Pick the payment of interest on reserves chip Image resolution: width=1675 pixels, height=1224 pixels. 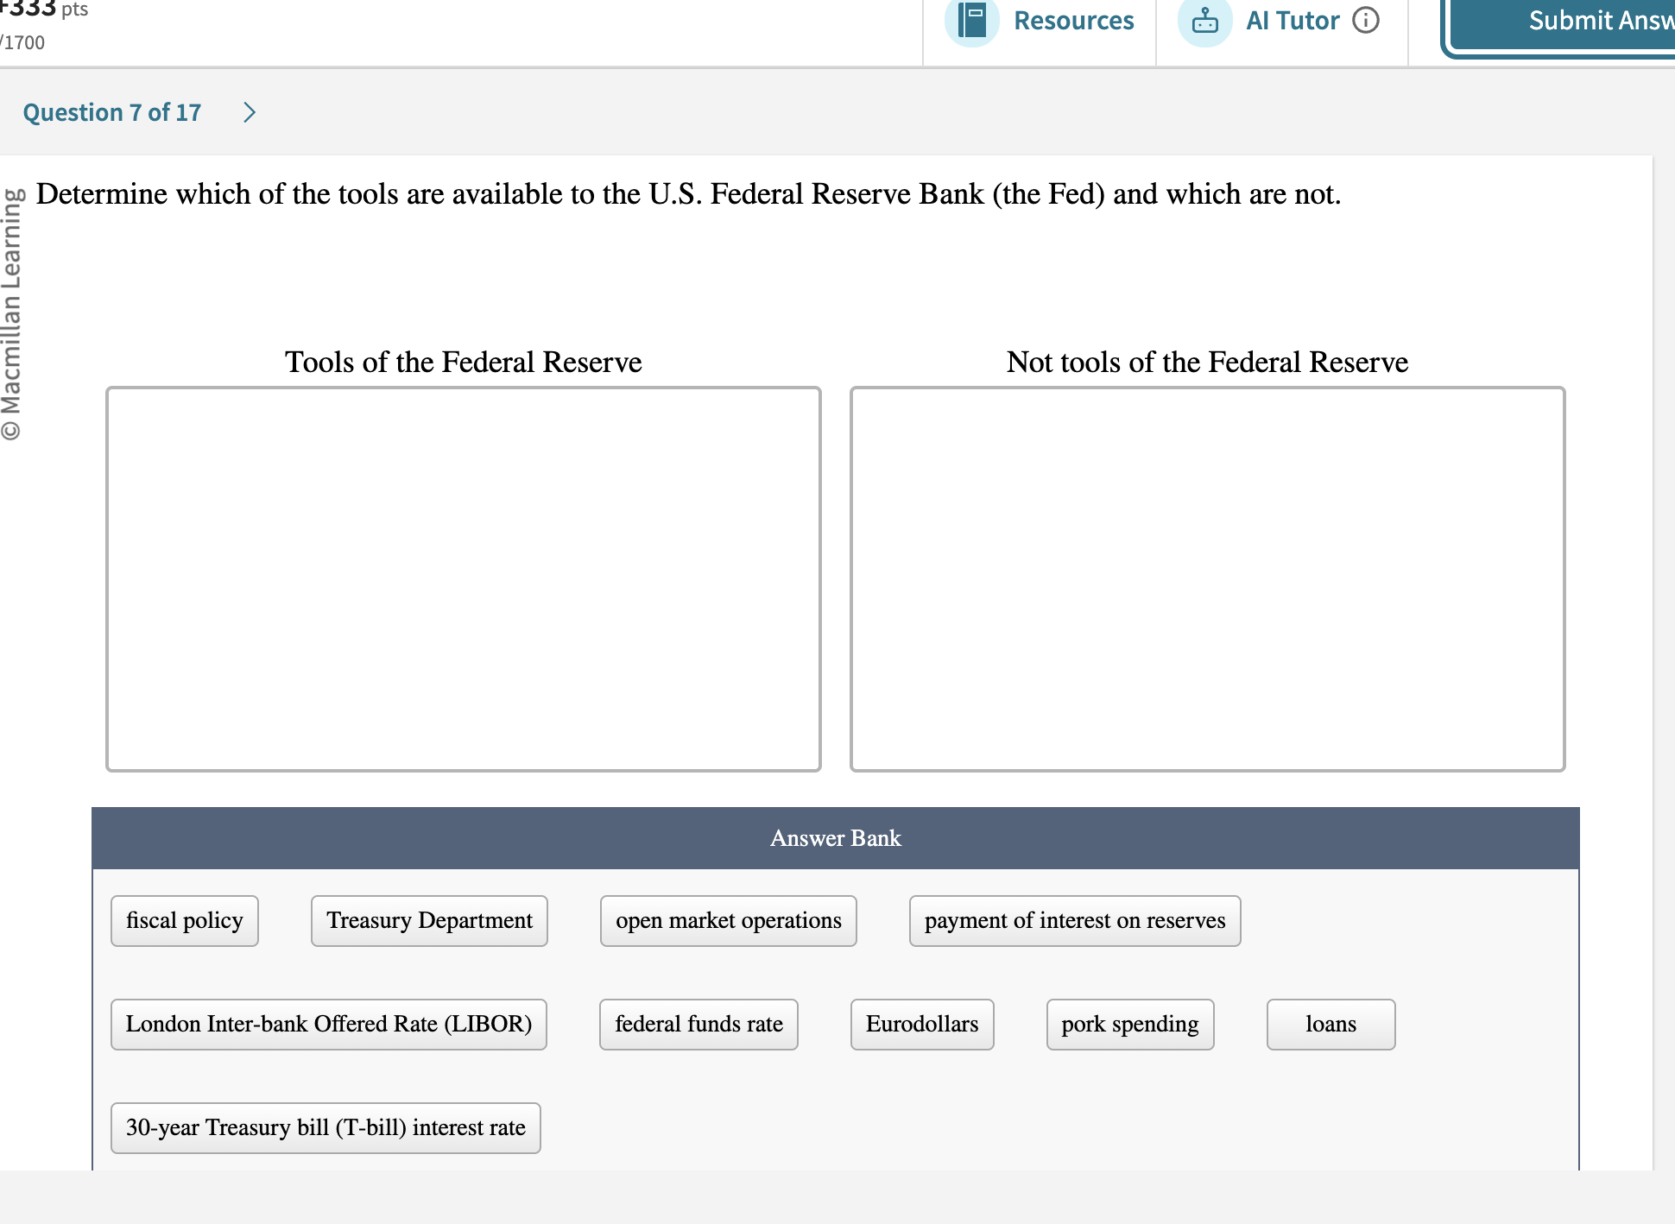coord(1075,921)
